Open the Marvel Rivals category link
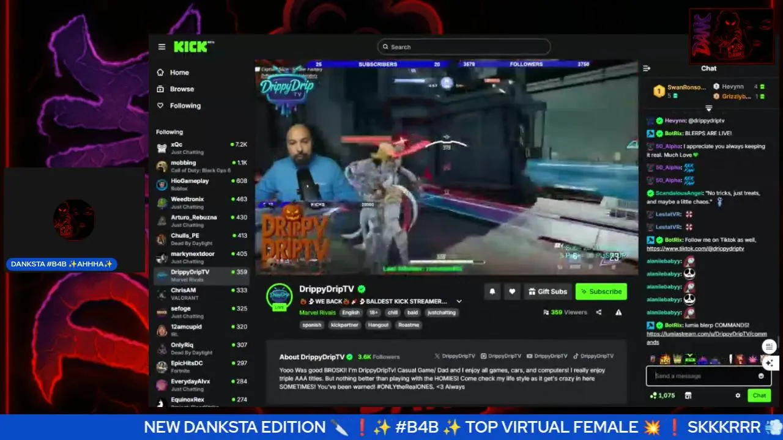783x440 pixels. pos(317,312)
